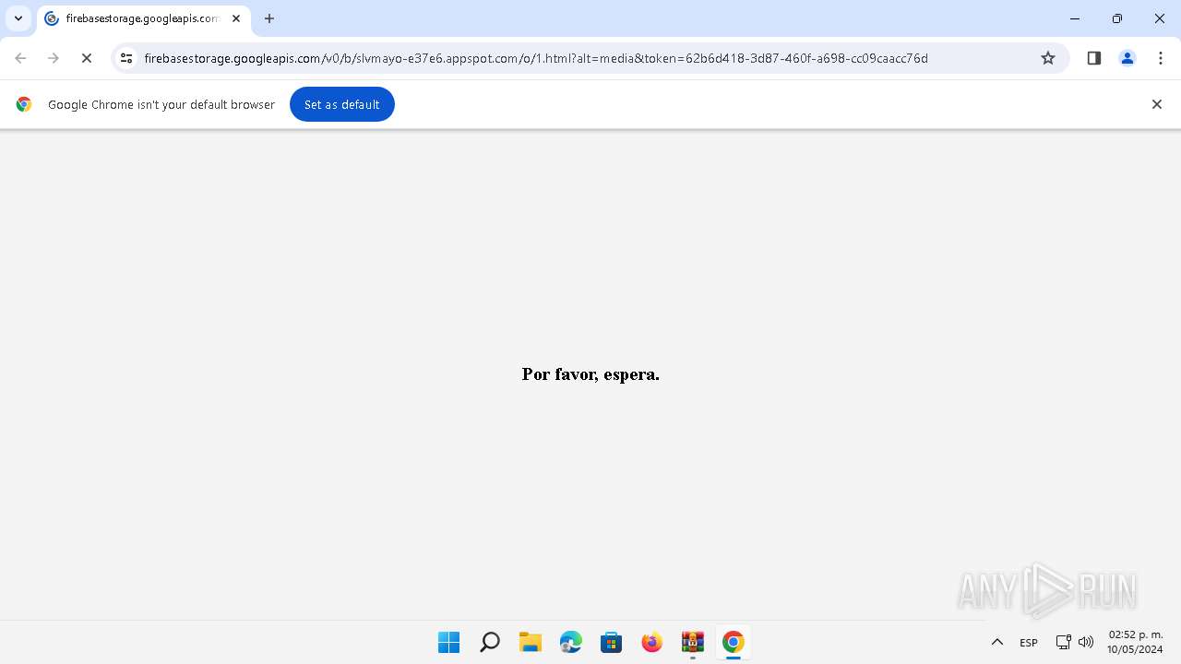Dismiss the default browser infobar
This screenshot has height=664, width=1181.
[1156, 104]
